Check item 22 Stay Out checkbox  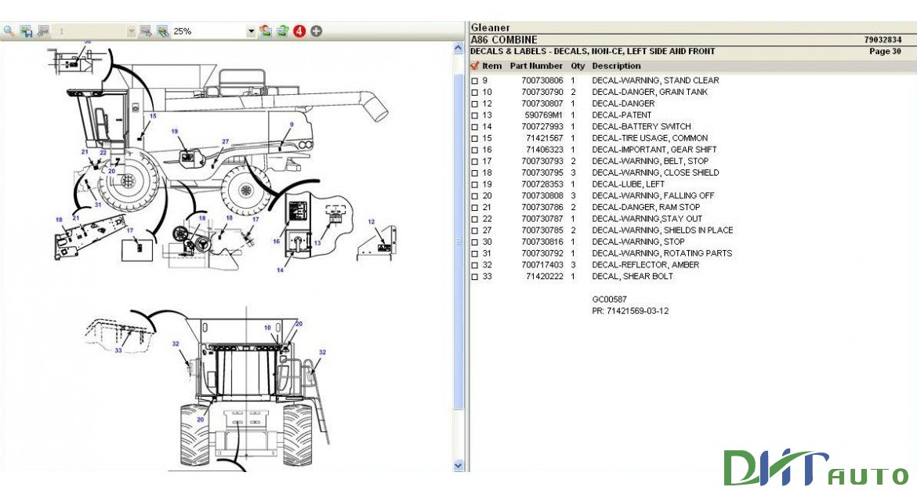click(475, 219)
